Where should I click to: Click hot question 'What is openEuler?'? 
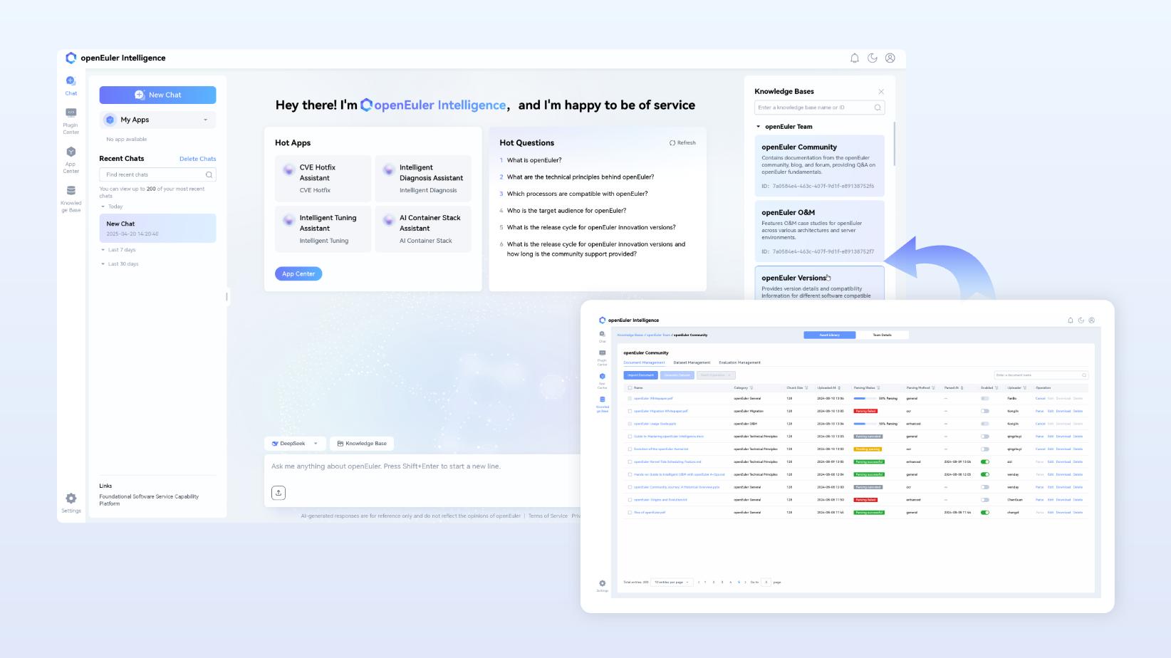click(534, 160)
